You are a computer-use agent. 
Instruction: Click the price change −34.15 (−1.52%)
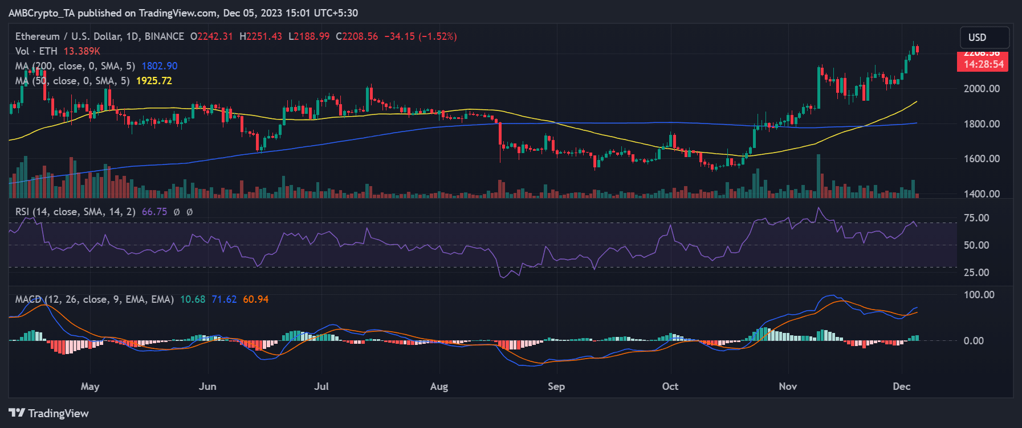tap(421, 36)
